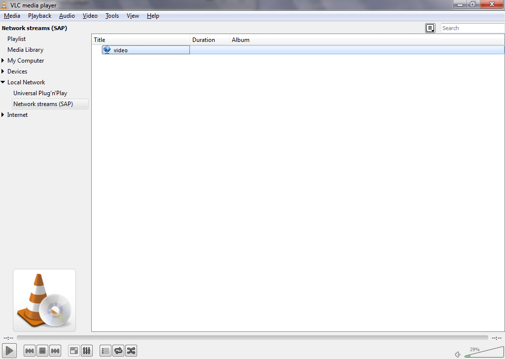Image resolution: width=505 pixels, height=359 pixels.
Task: Select Media Library in sidebar
Action: (26, 50)
